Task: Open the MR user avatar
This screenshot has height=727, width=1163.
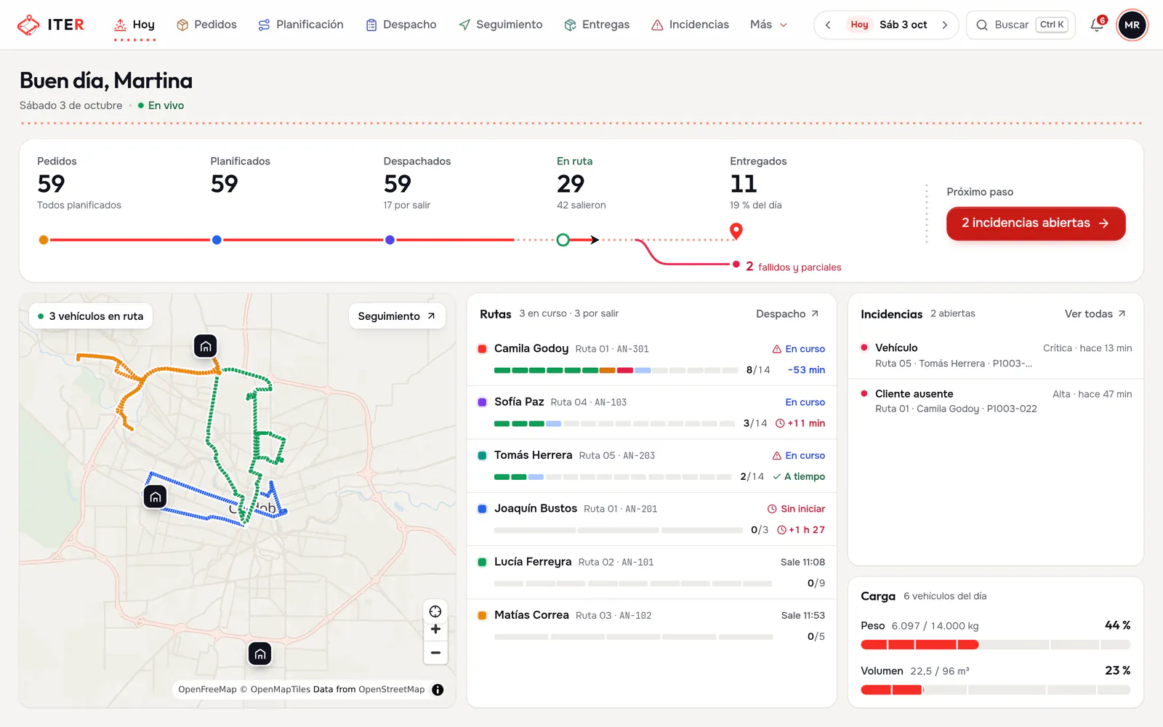Action: point(1132,25)
